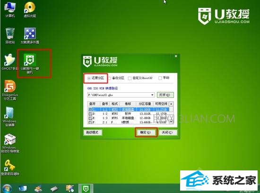Select the E: partition row
Viewport: 260px width, 193px height.
coord(129,118)
